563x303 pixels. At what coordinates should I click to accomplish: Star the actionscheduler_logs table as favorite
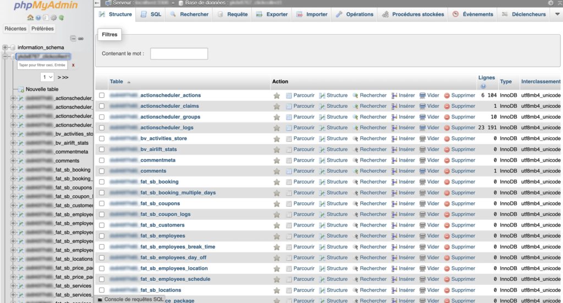[277, 128]
